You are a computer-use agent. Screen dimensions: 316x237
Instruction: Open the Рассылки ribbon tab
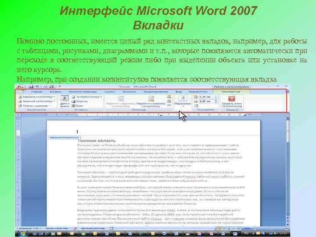tap(129, 92)
